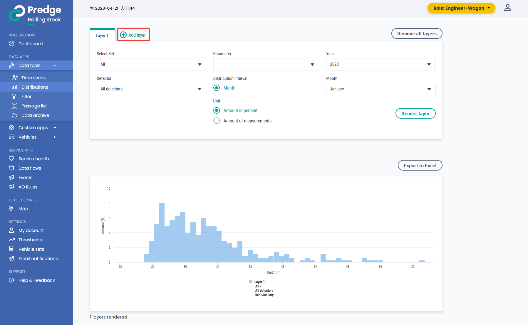Switch to the Layer 1 tab

(x=102, y=36)
